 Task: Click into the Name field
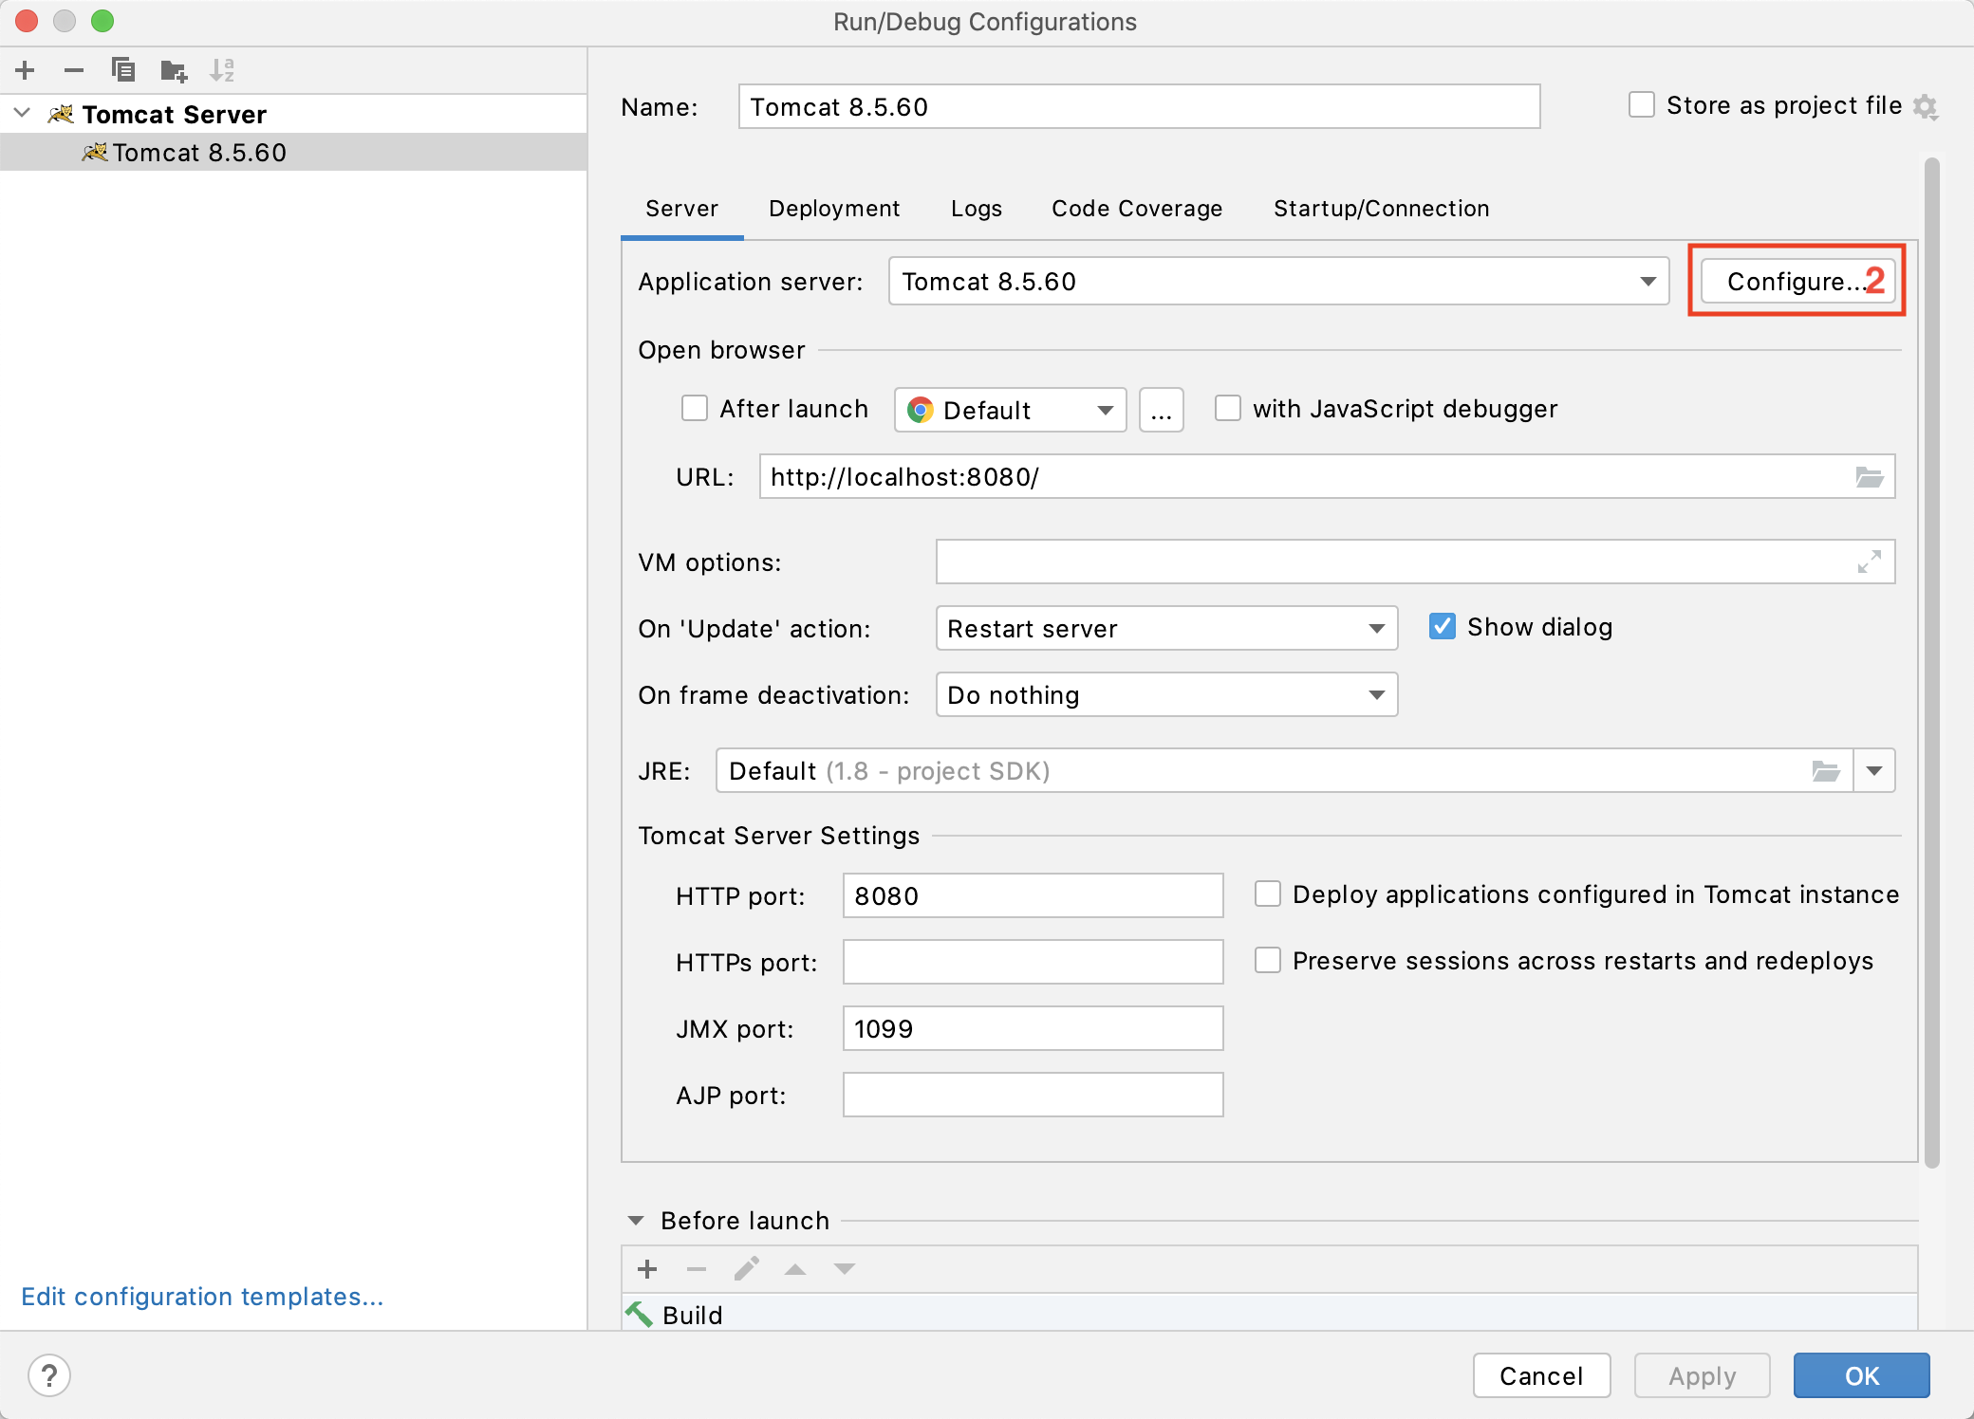point(1139,106)
